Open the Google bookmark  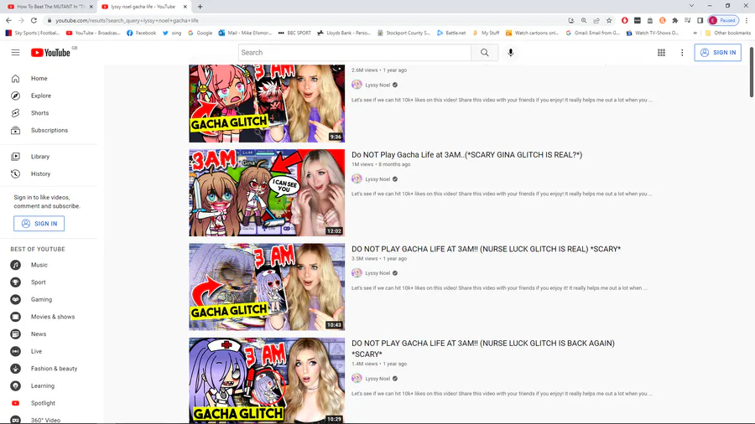[200, 34]
